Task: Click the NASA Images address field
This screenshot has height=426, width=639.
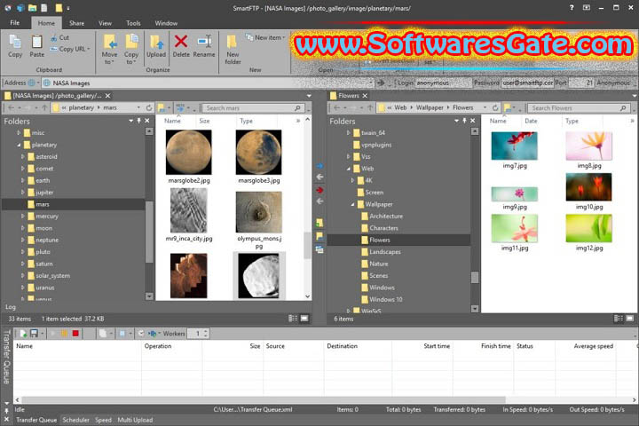Action: pos(208,83)
